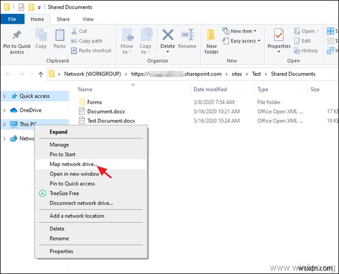
Task: Create a New folder from ribbon
Action: tap(211, 40)
